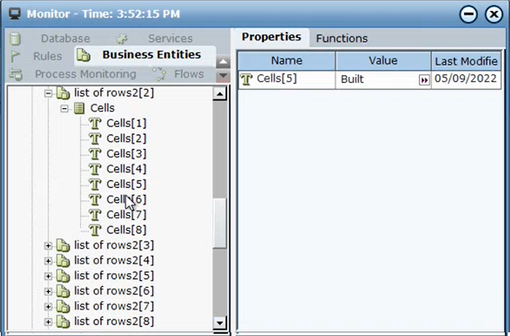The image size is (510, 336).
Task: Open the Process Monitoring tab
Action: tap(85, 74)
